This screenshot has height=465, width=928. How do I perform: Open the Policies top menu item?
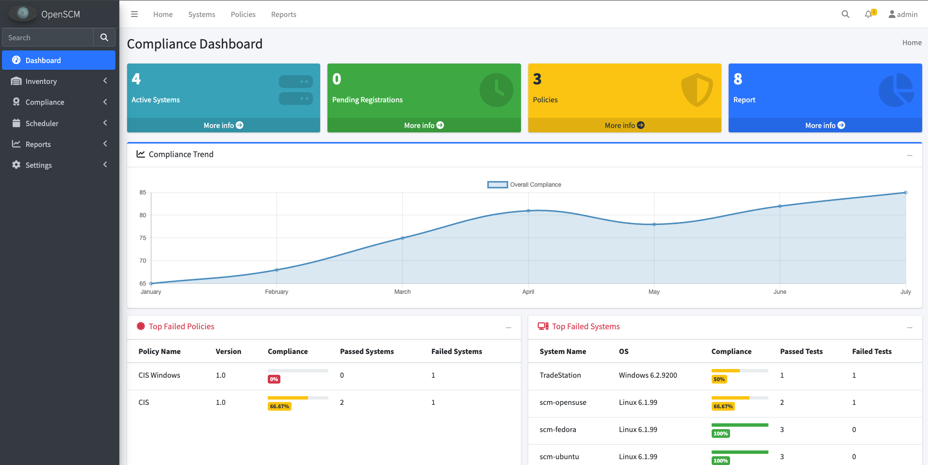tap(243, 15)
